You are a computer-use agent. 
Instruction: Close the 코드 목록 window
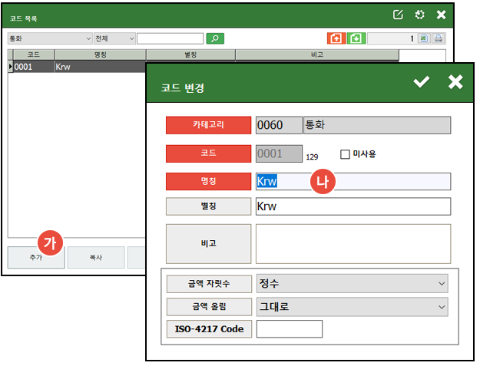tap(441, 15)
